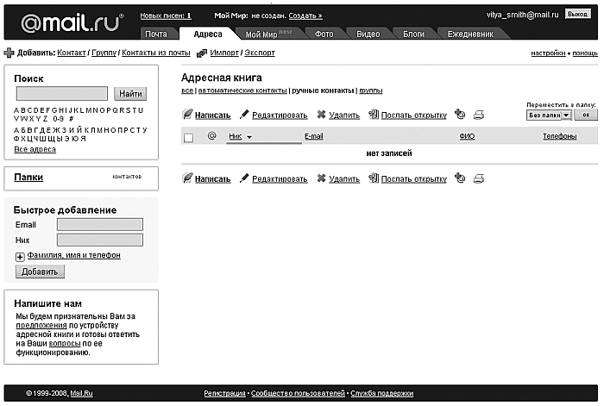
Task: Open the Новых писем: 1 link
Action: [x=166, y=16]
